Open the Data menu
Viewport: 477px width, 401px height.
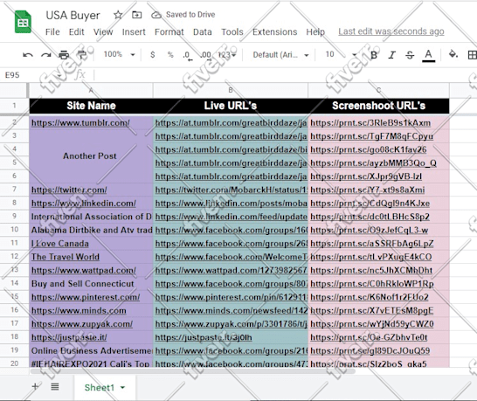[x=203, y=32]
